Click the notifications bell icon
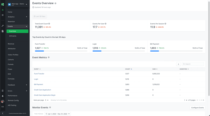The width and height of the screenshot is (210, 116). click(x=3, y=96)
